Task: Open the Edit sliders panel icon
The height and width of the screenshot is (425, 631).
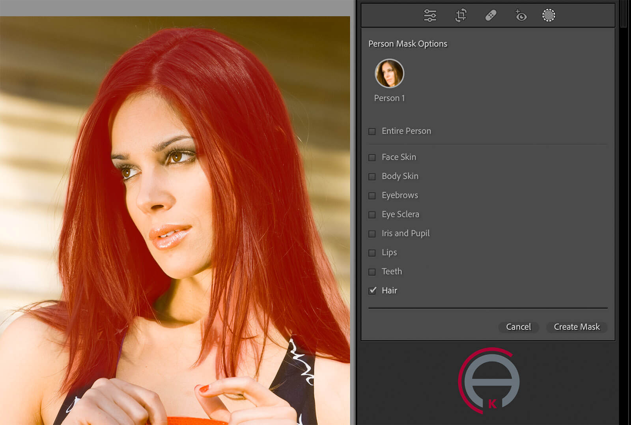Action: 430,16
